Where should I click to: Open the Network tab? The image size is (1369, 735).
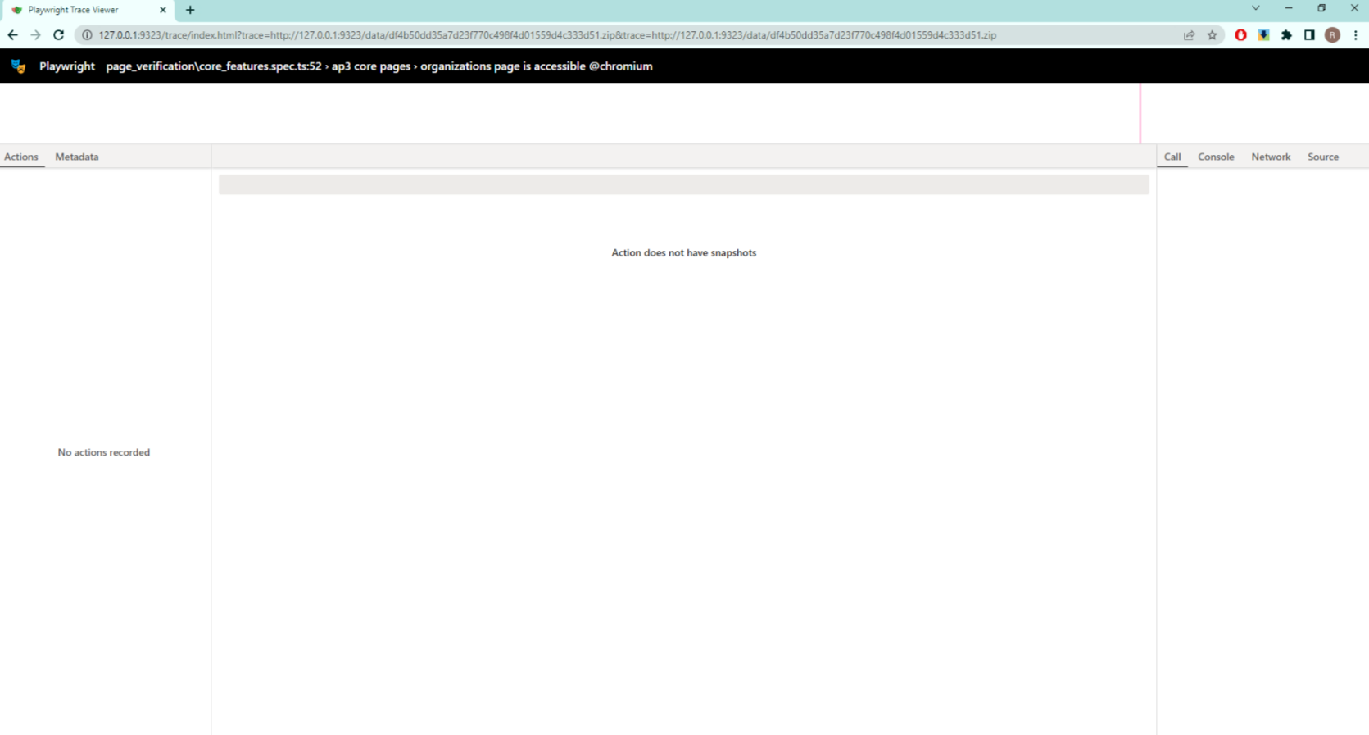[1271, 157]
